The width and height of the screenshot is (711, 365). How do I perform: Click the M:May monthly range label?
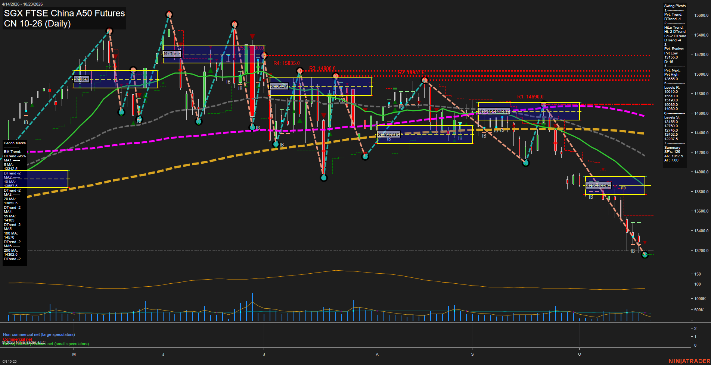click(x=81, y=79)
